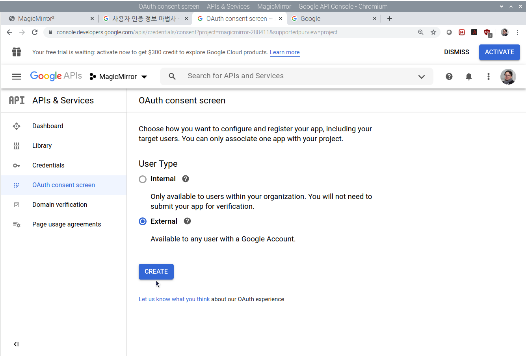Image resolution: width=526 pixels, height=357 pixels.
Task: Reload the current page
Action: [x=35, y=32]
